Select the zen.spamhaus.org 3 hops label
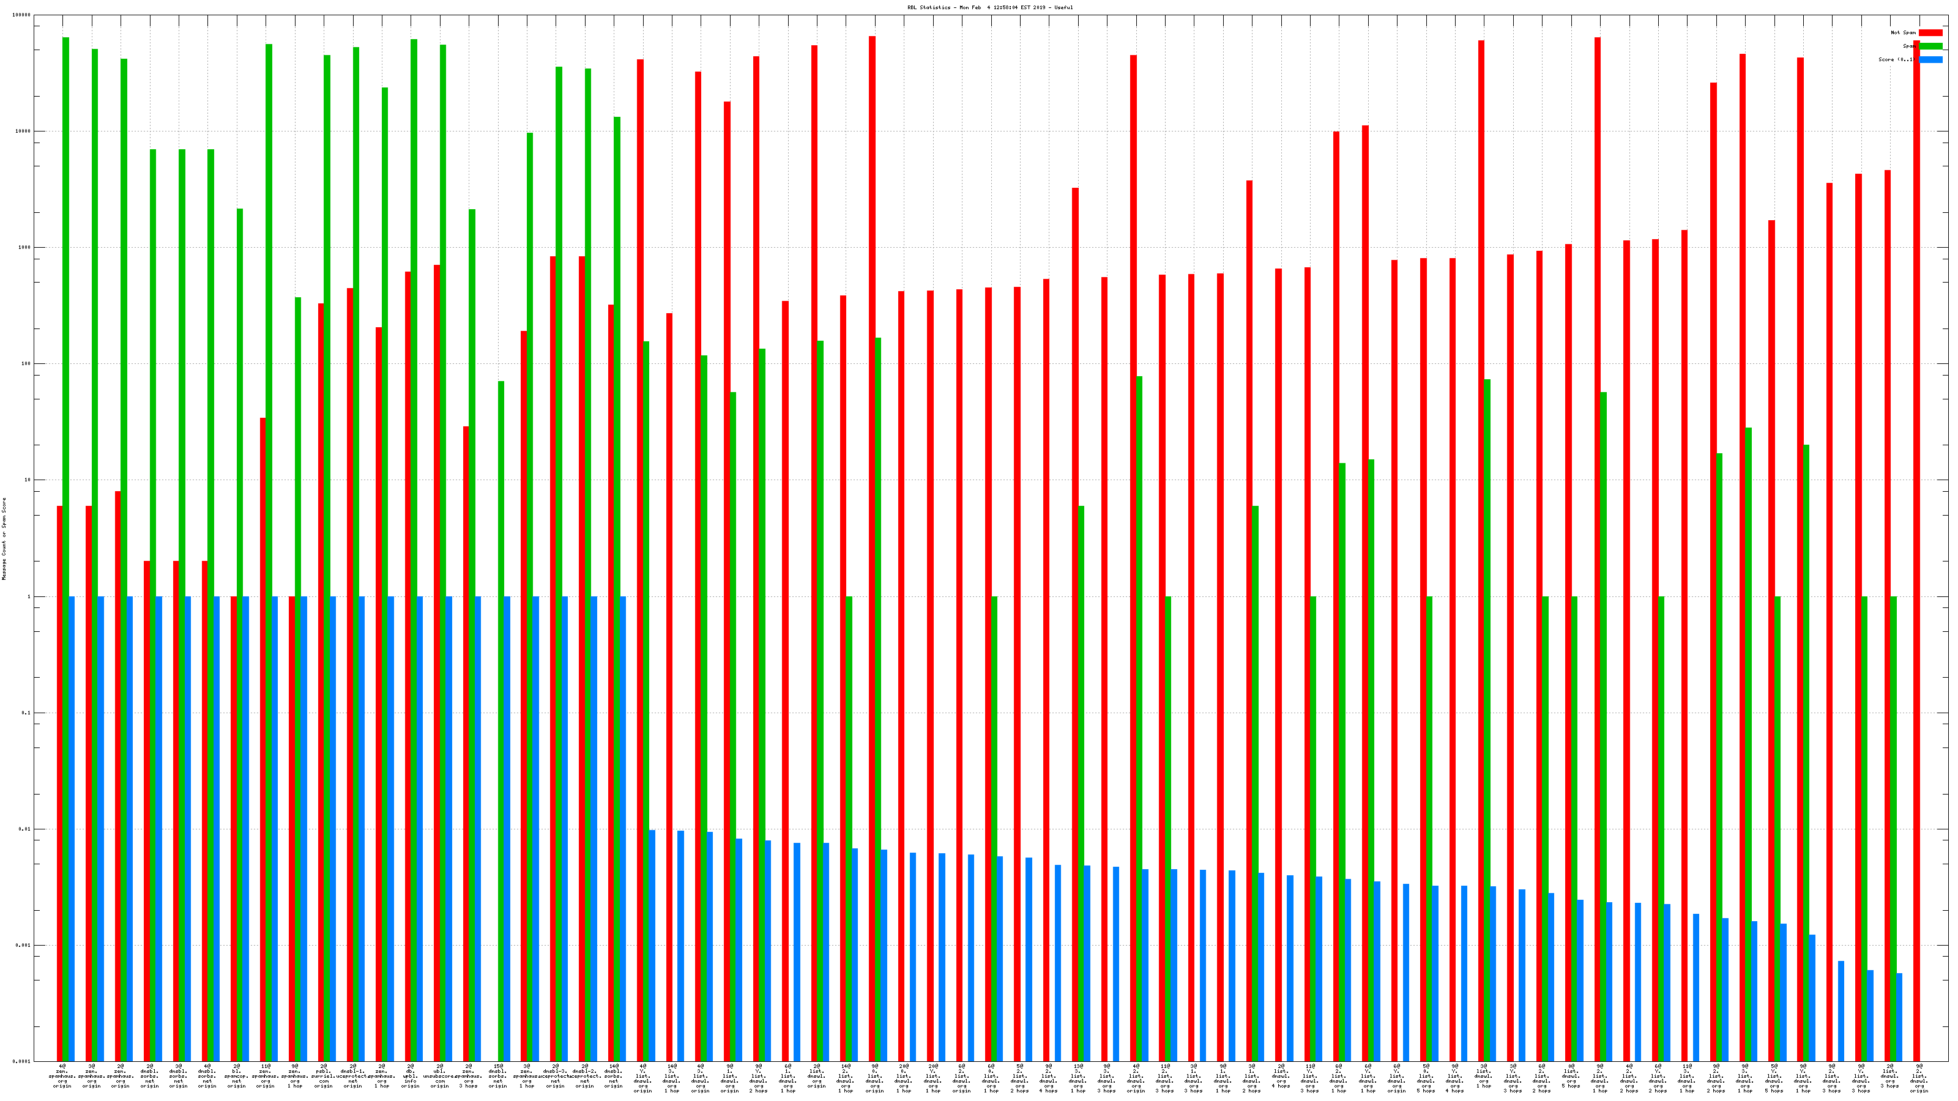 tap(469, 1076)
